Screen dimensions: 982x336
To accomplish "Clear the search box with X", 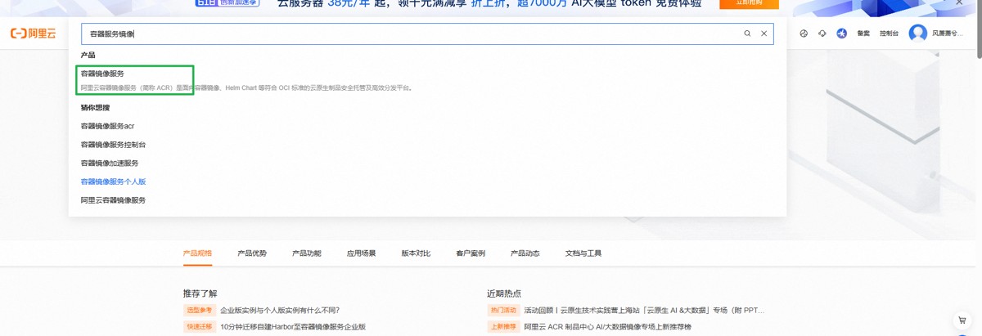I will 764,34.
